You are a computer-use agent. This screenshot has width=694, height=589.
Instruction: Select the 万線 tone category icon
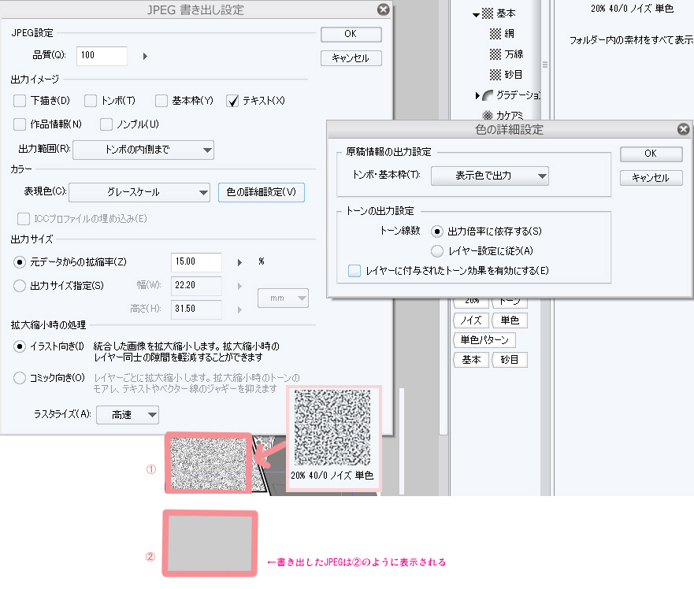[x=495, y=54]
